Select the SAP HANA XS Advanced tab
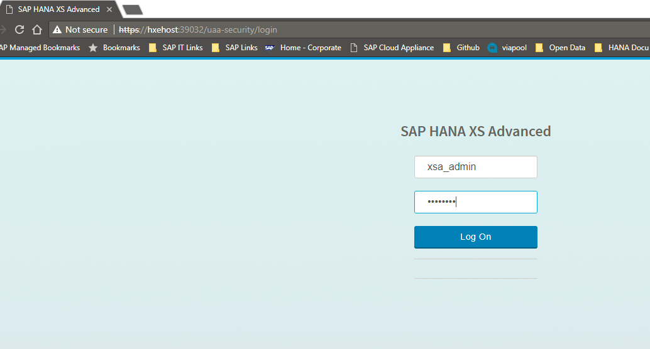Image resolution: width=650 pixels, height=349 pixels. tap(59, 9)
